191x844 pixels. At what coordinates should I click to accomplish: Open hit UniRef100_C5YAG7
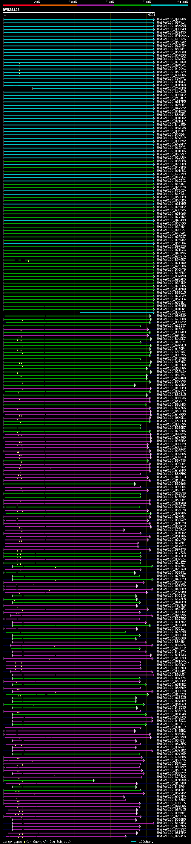coord(171,59)
